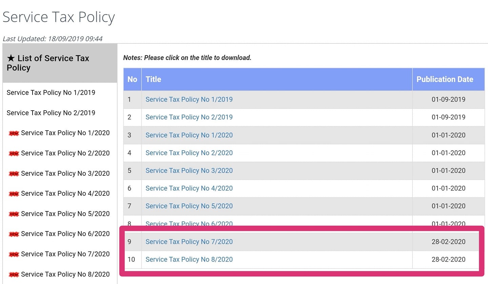The height and width of the screenshot is (284, 488).
Task: Select sidebar item Service Tax Policy No 8/2020
Action: [65, 274]
